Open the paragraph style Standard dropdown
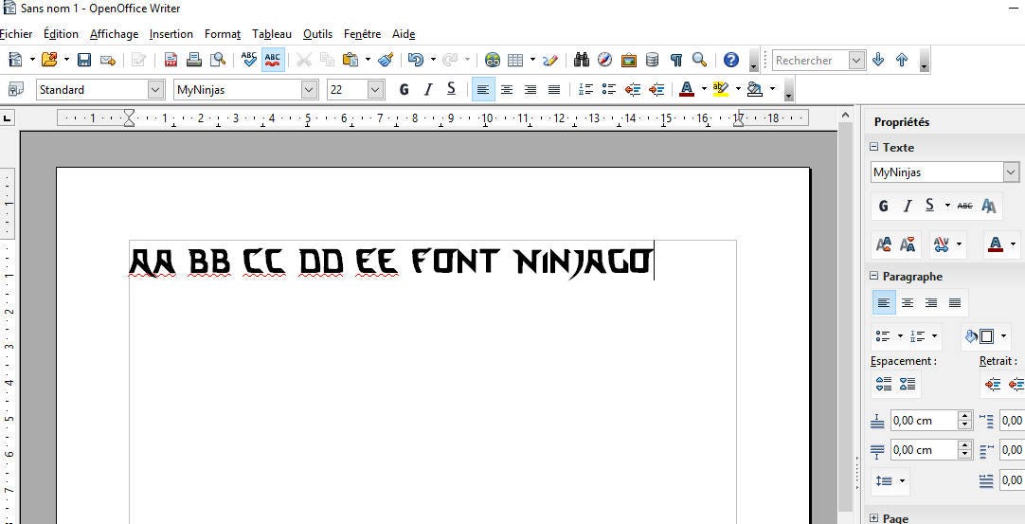Screen dimensions: 1025x524 155,90
